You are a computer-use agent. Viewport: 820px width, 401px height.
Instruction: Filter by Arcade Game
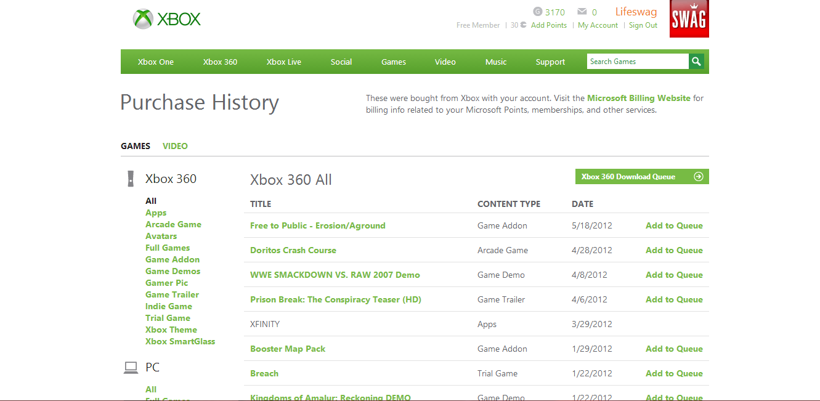173,224
